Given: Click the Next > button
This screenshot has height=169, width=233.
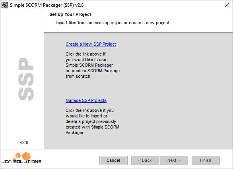Looking at the screenshot, I should (x=174, y=160).
